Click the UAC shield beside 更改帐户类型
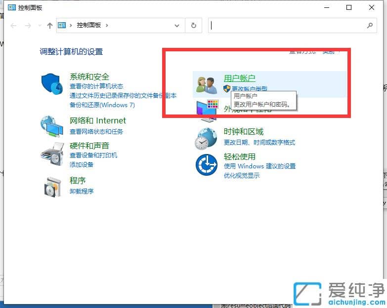The width and height of the screenshot is (387, 308). point(227,88)
